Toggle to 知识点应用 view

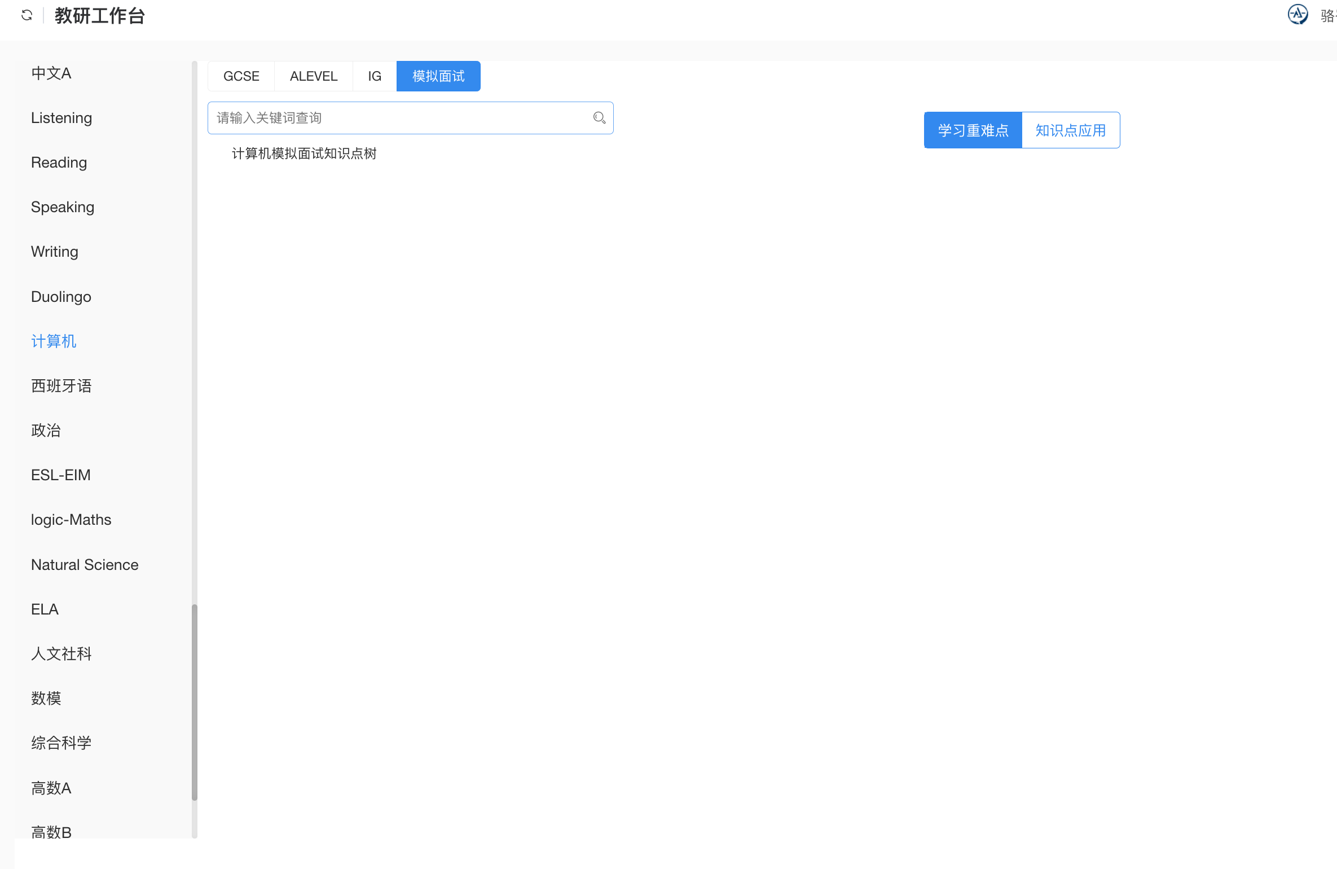pyautogui.click(x=1070, y=130)
